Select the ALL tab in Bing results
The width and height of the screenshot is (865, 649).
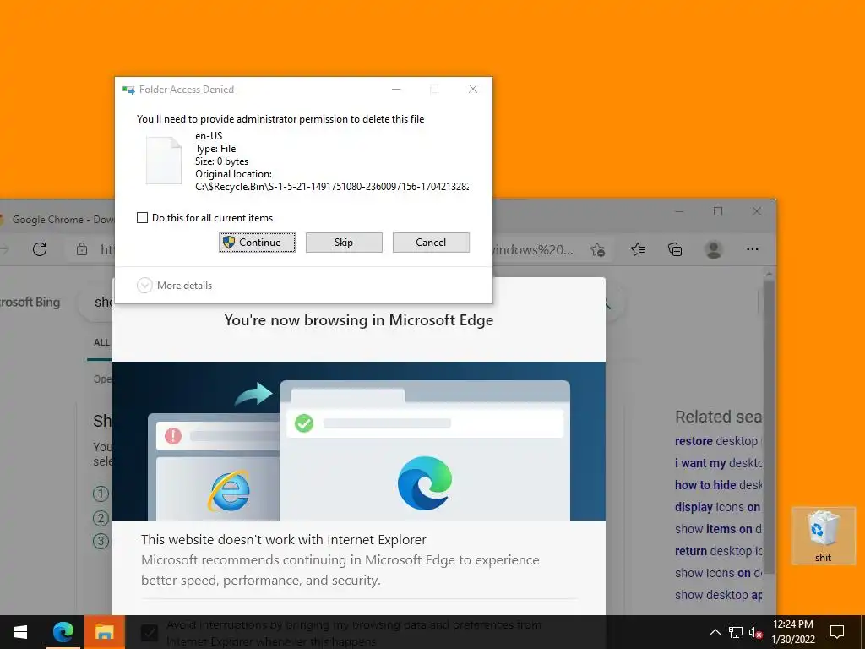click(x=101, y=343)
